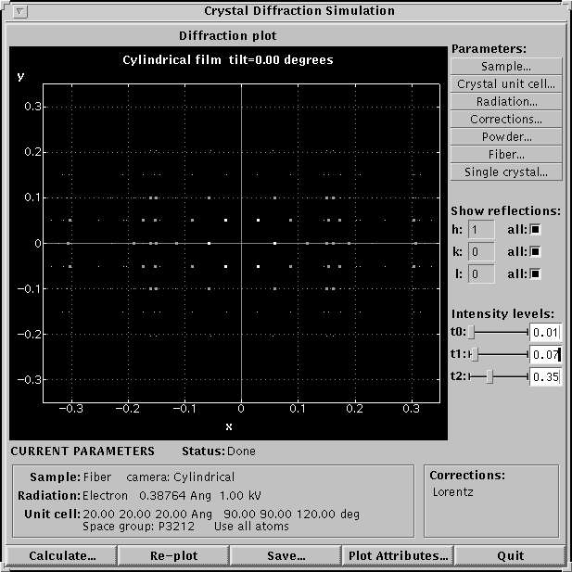Open the window menu icon in title bar
Viewport: 572px width, 572px height.
pos(19,12)
